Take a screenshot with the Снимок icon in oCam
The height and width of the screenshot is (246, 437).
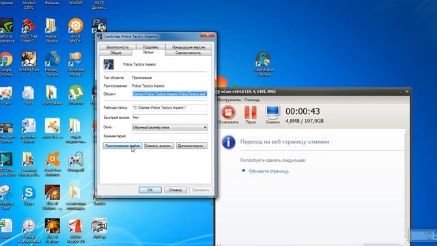pyautogui.click(x=272, y=115)
